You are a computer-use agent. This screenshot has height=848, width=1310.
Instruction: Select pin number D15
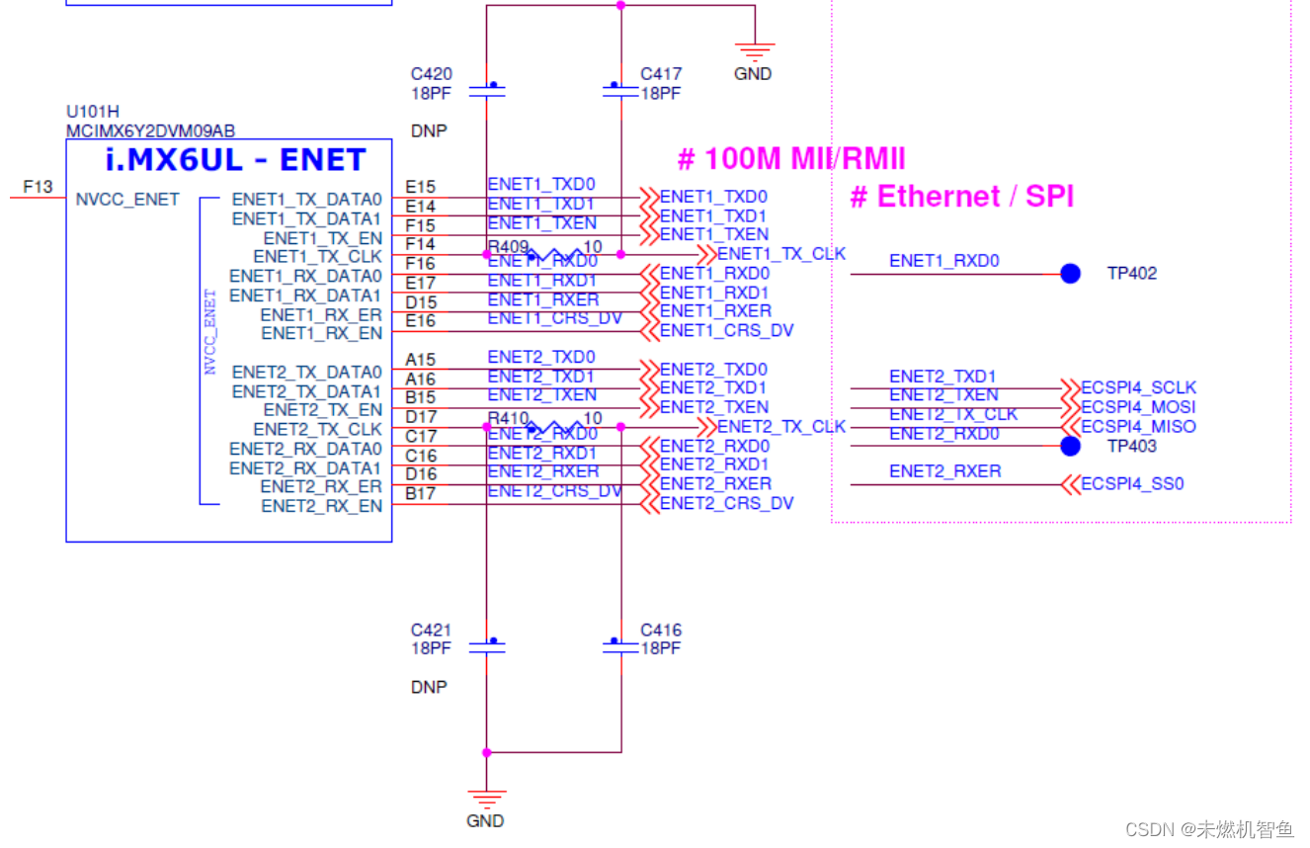(x=421, y=302)
